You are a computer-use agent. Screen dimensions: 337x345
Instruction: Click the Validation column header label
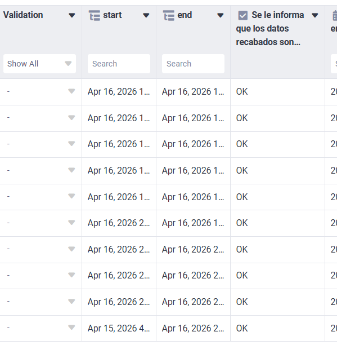coord(23,15)
